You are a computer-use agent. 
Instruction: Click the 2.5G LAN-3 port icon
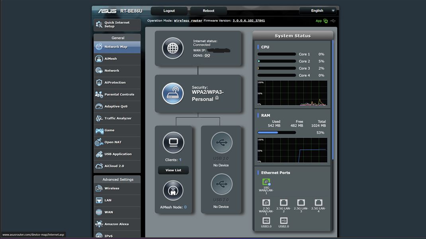tap(301, 202)
